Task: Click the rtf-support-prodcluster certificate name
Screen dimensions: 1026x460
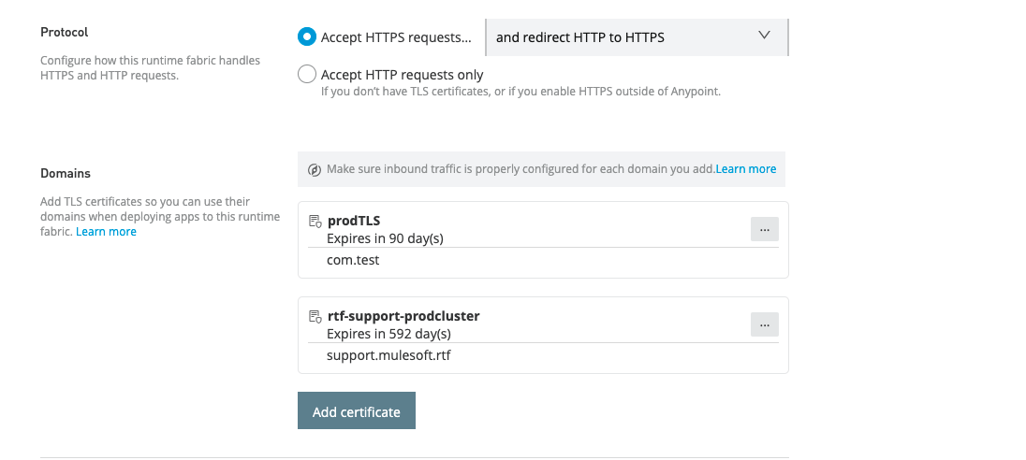Action: coord(403,317)
